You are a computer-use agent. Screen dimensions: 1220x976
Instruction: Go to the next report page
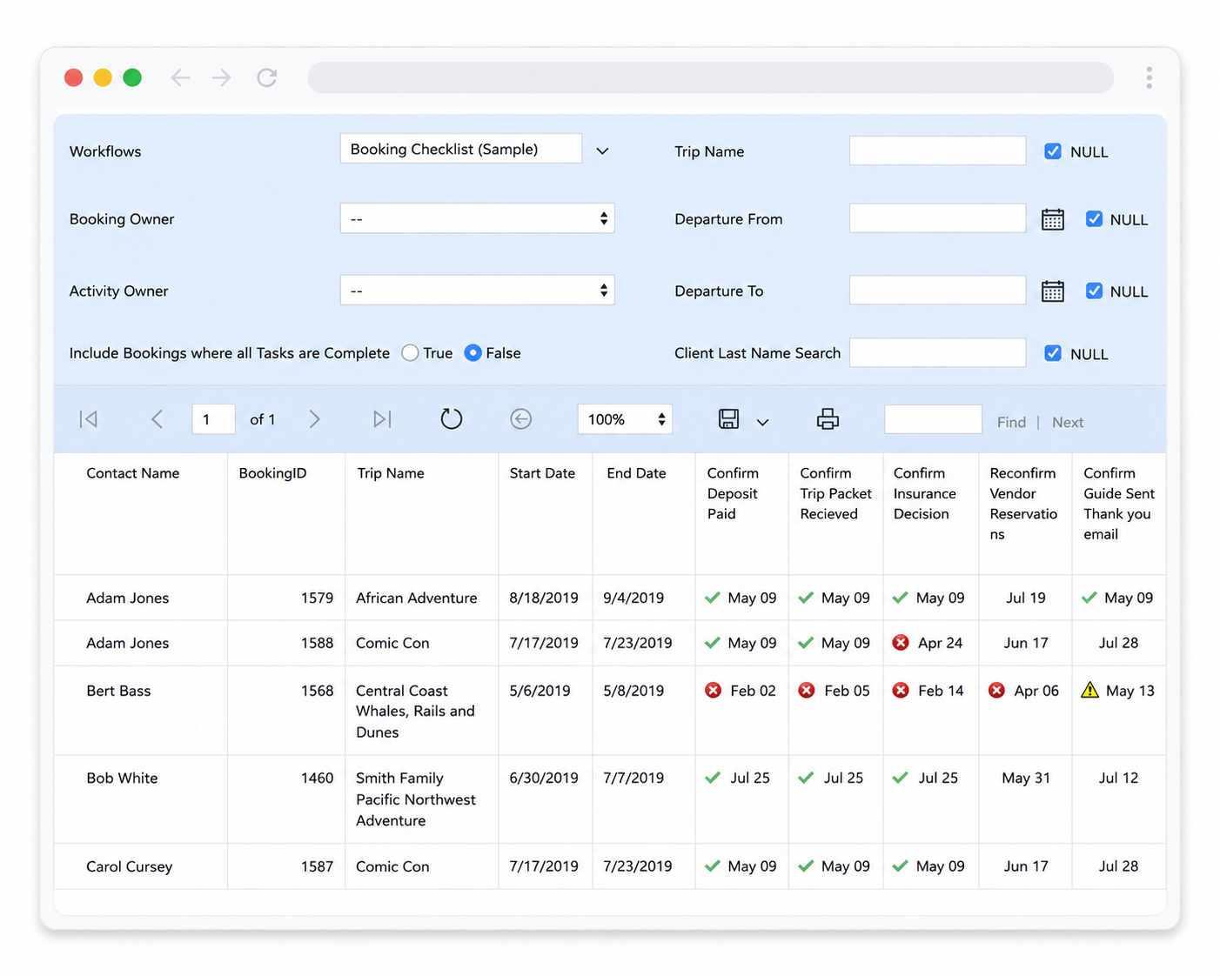pyautogui.click(x=314, y=419)
